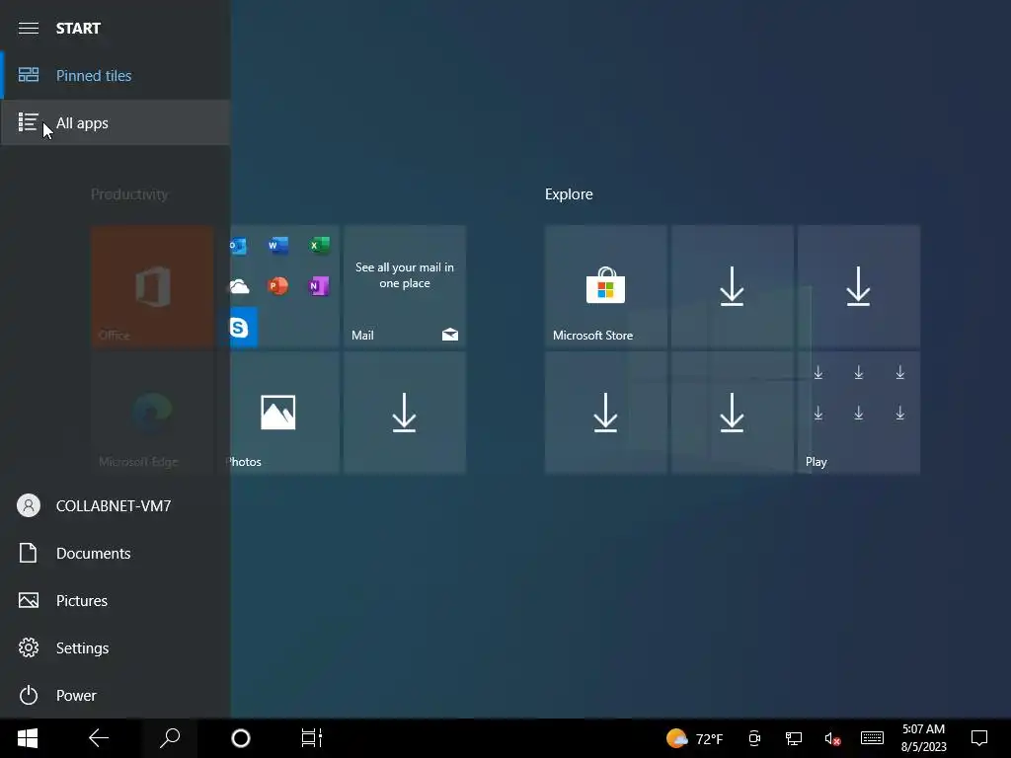This screenshot has height=758, width=1011.
Task: Click the network tray icon
Action: 794,738
